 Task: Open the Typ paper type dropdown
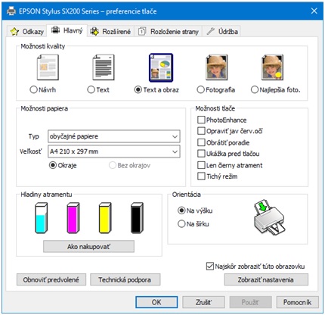[114, 136]
